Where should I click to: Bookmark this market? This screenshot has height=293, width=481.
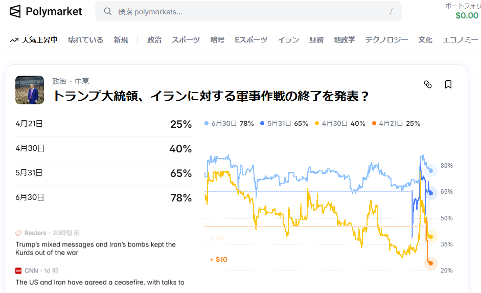[x=448, y=84]
